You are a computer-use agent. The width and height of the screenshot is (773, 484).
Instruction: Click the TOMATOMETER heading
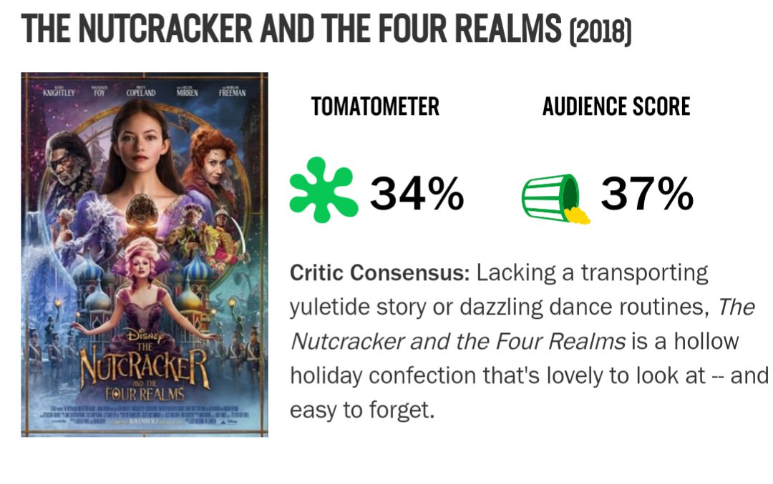375,107
